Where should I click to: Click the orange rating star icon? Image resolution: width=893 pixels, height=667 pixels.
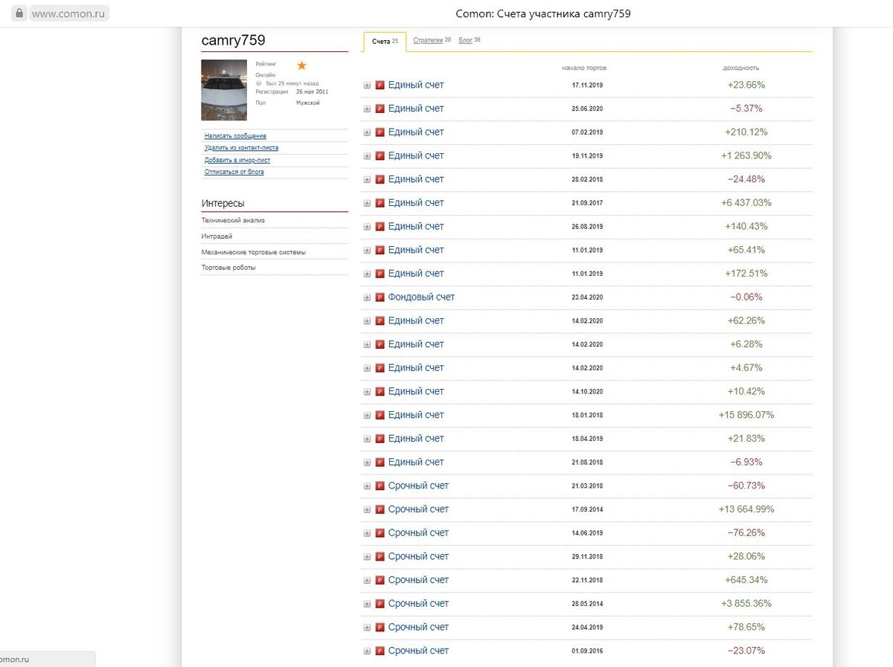pos(301,65)
